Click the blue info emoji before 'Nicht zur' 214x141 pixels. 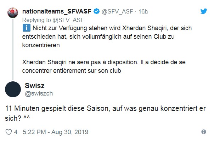point(27,28)
